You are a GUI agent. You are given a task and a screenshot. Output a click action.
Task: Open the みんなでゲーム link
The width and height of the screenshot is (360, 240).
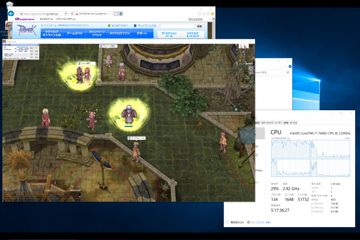46,19
